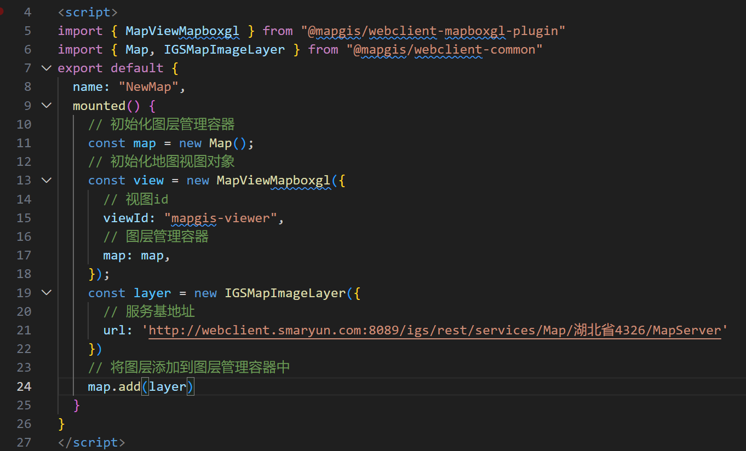Click the opening <script> tag
This screenshot has height=451, width=746.
(88, 12)
